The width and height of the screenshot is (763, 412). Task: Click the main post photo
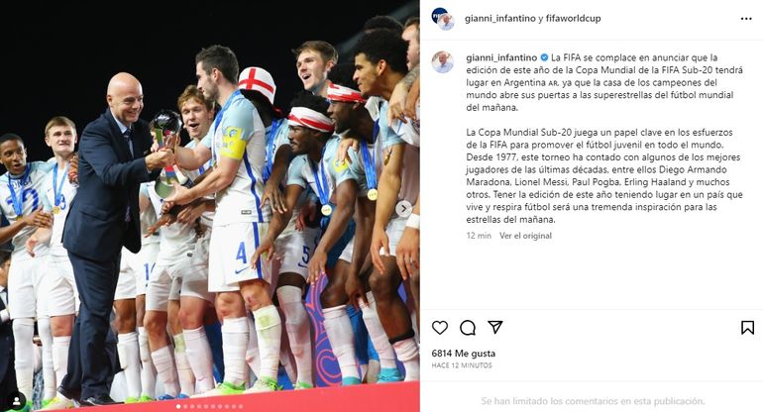pyautogui.click(x=210, y=206)
